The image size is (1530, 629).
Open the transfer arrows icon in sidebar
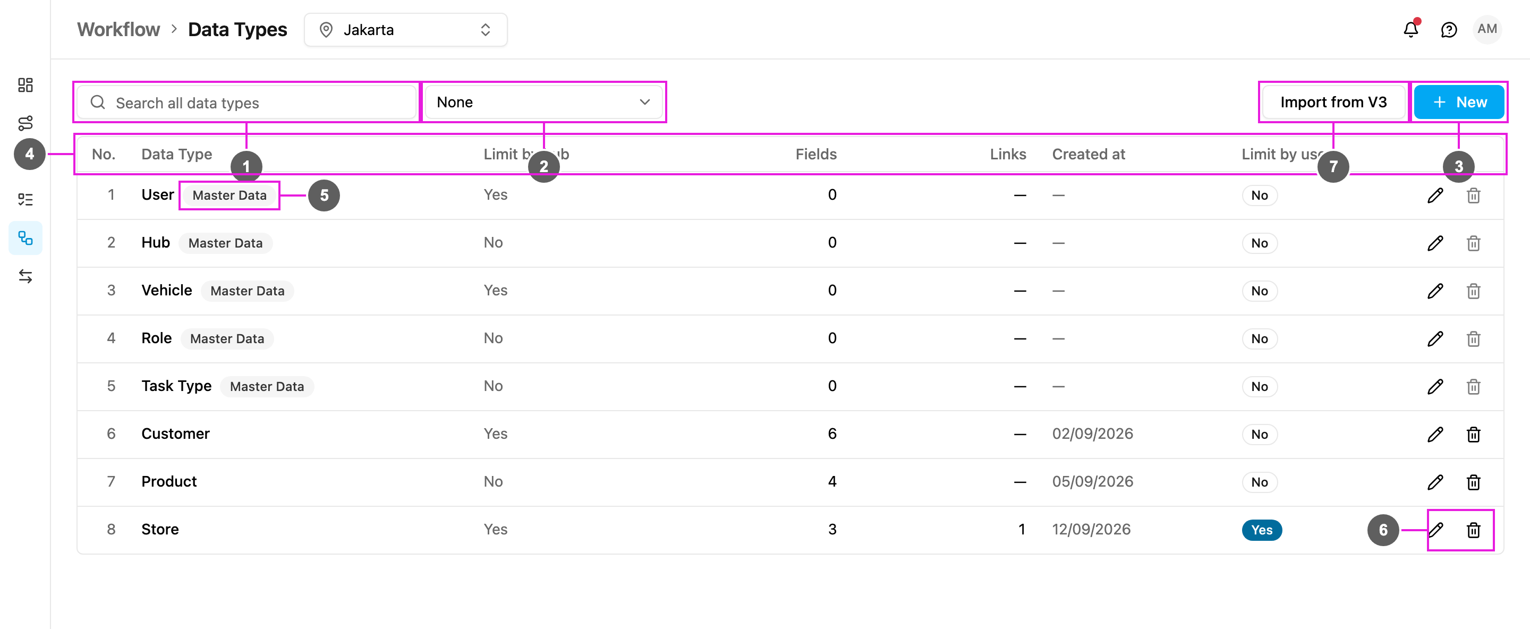pos(25,276)
